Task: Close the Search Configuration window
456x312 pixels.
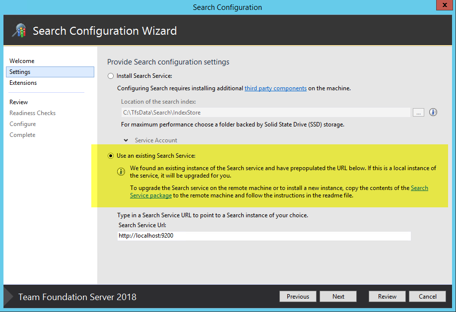Action: click(x=445, y=5)
